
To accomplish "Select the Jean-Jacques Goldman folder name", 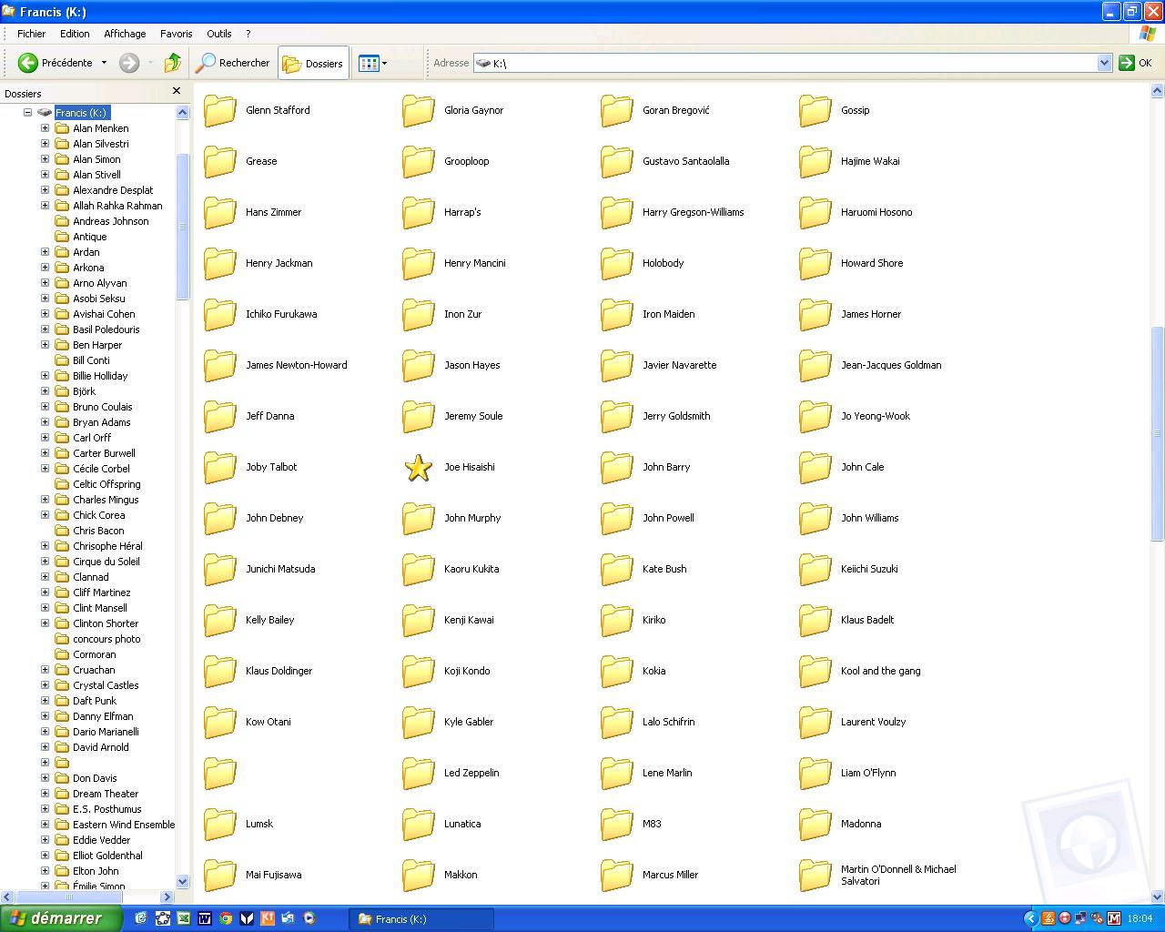I will click(891, 365).
